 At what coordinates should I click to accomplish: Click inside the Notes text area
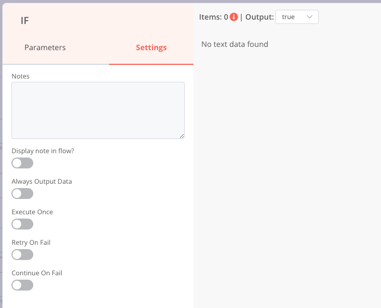pyautogui.click(x=98, y=110)
